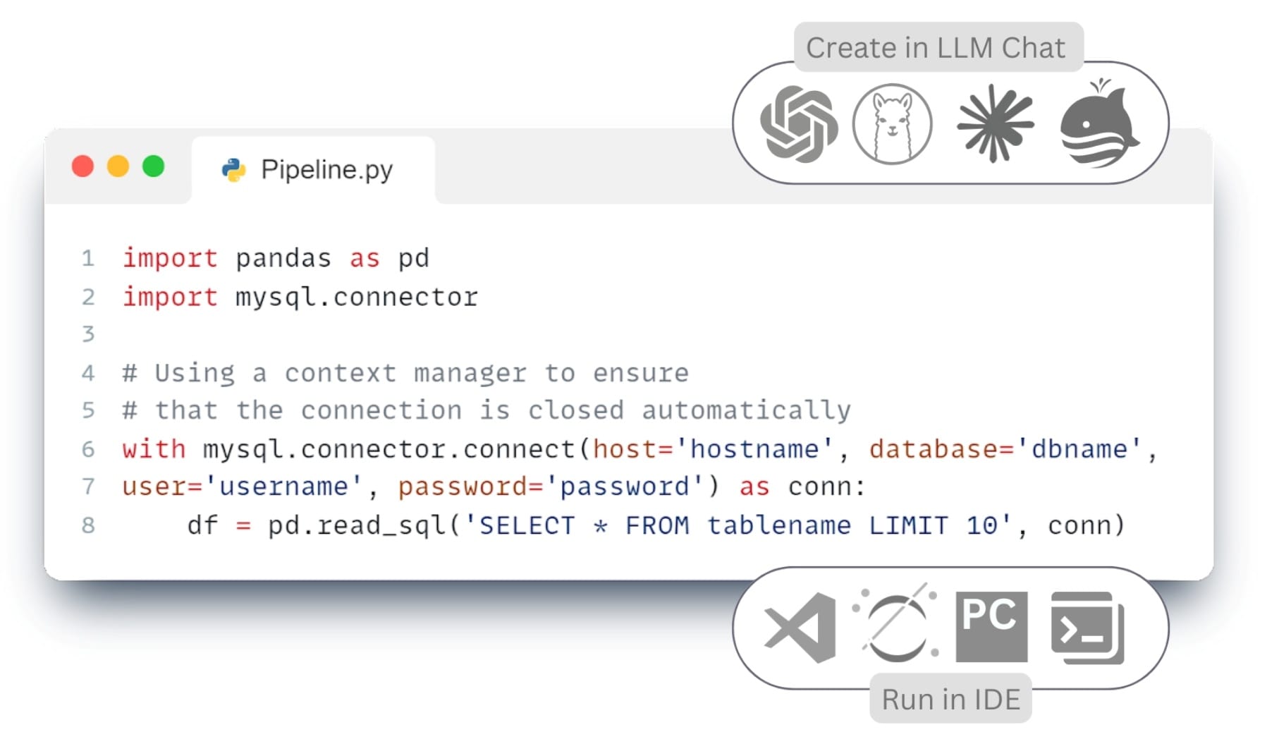The width and height of the screenshot is (1279, 732).
Task: Click comment '# that the connection is closed automatically'
Action: click(x=486, y=410)
